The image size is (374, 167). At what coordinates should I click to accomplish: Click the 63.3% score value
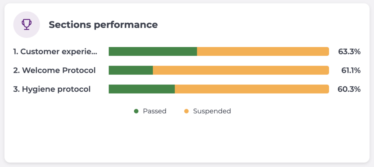point(349,52)
